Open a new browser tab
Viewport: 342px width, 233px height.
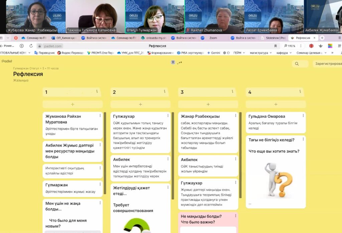(322, 38)
